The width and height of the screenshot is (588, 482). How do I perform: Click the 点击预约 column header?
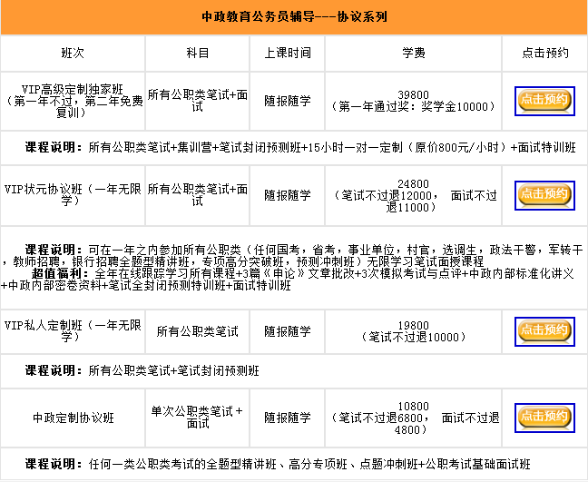point(544,53)
